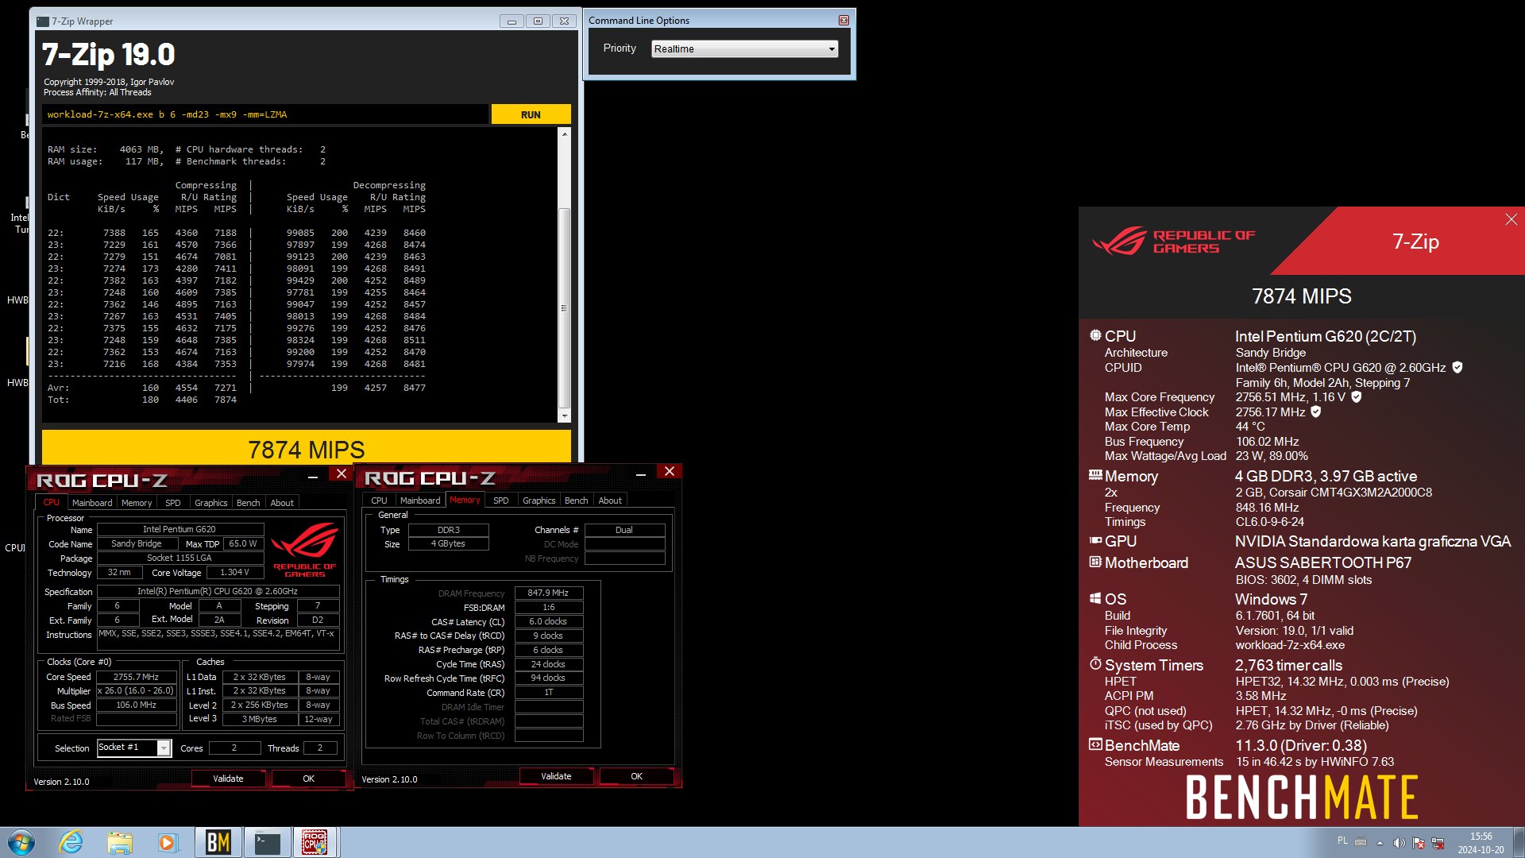
Task: Open Windows Explorer folder icon on taskbar
Action: pos(120,842)
